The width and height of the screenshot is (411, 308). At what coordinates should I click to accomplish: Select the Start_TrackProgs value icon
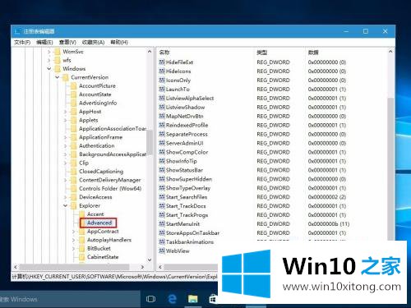point(162,215)
